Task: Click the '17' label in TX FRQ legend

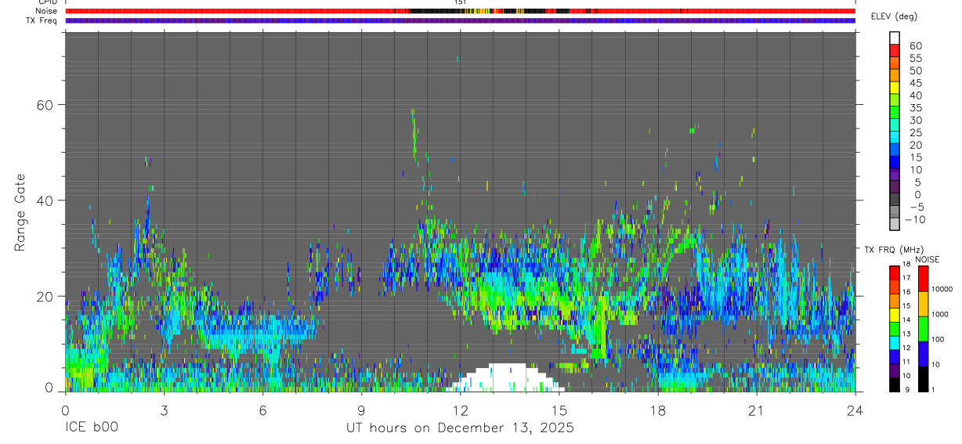Action: point(906,278)
